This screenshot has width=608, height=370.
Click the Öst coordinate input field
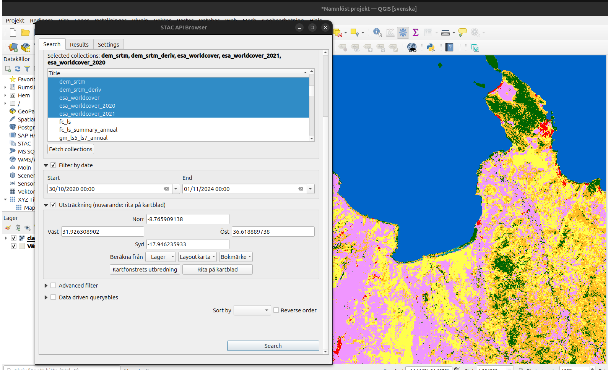[x=273, y=232]
